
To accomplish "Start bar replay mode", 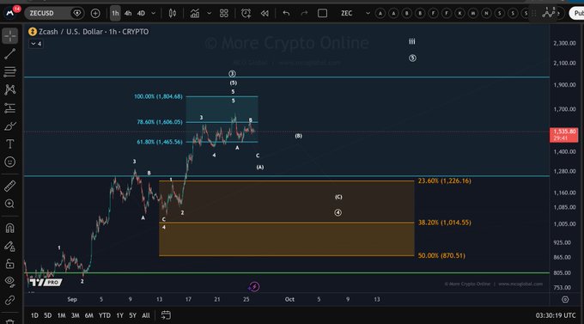I will point(265,14).
